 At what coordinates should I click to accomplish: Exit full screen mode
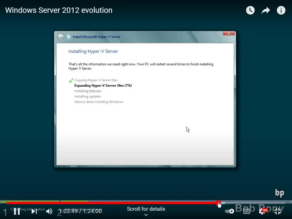(277, 211)
